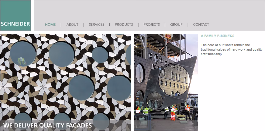Click the tiled facade slideshow image
265x131 pixels.
(66, 82)
